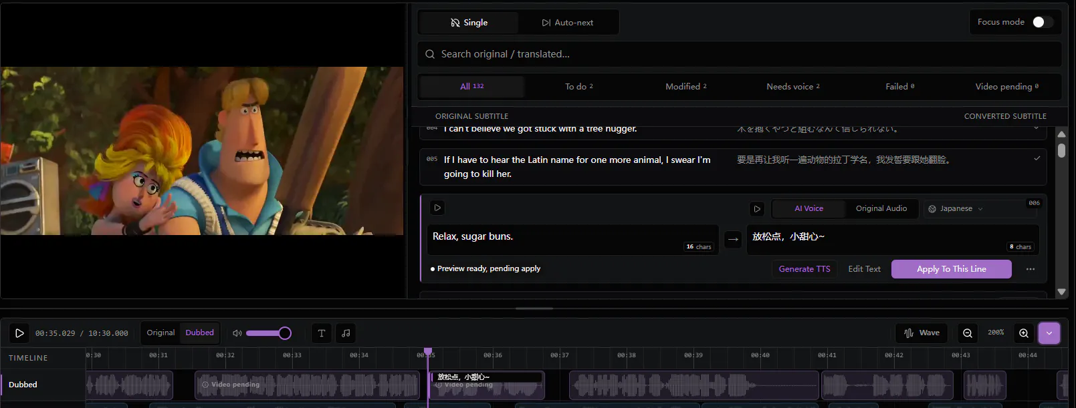
Task: Click Edit Text for line 006
Action: (865, 269)
